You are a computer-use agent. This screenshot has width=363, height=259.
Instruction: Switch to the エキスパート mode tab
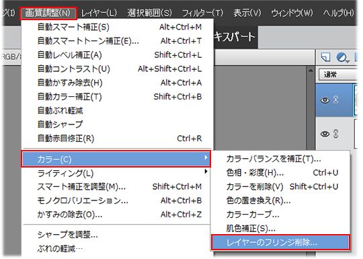pyautogui.click(x=234, y=37)
